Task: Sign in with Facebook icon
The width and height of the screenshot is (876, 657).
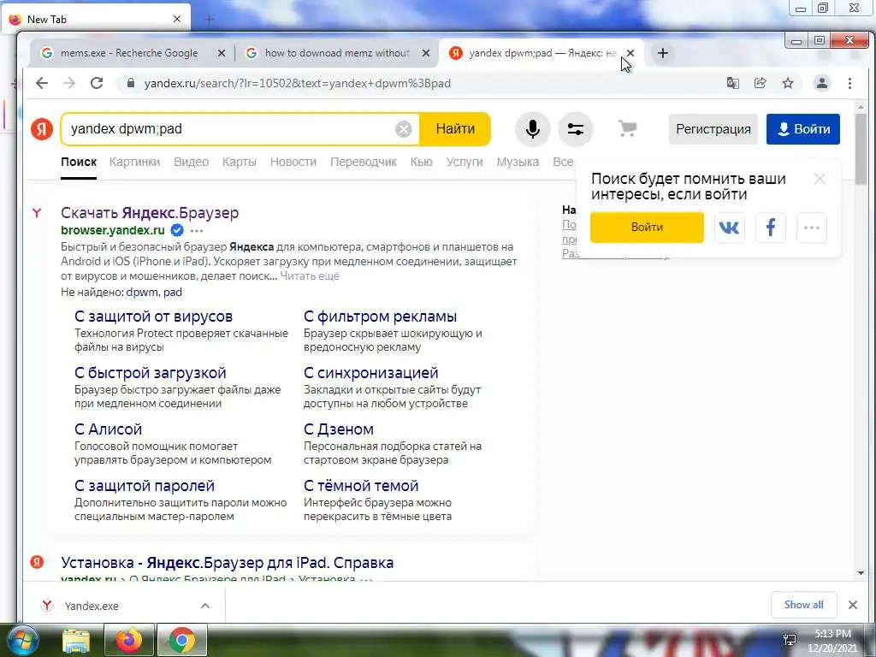Action: pos(771,228)
